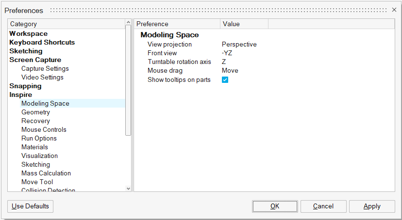Select Mouse Controls preferences

click(x=44, y=130)
